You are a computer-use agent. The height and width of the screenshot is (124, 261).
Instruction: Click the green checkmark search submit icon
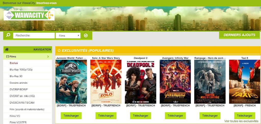(x=86, y=35)
